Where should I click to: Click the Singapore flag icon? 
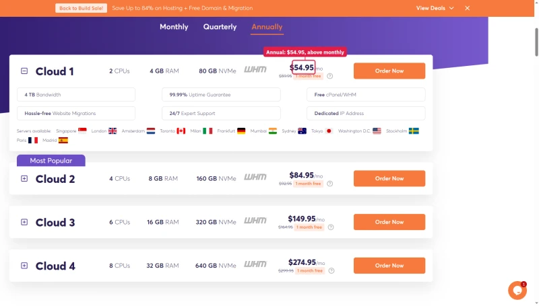[x=82, y=130]
